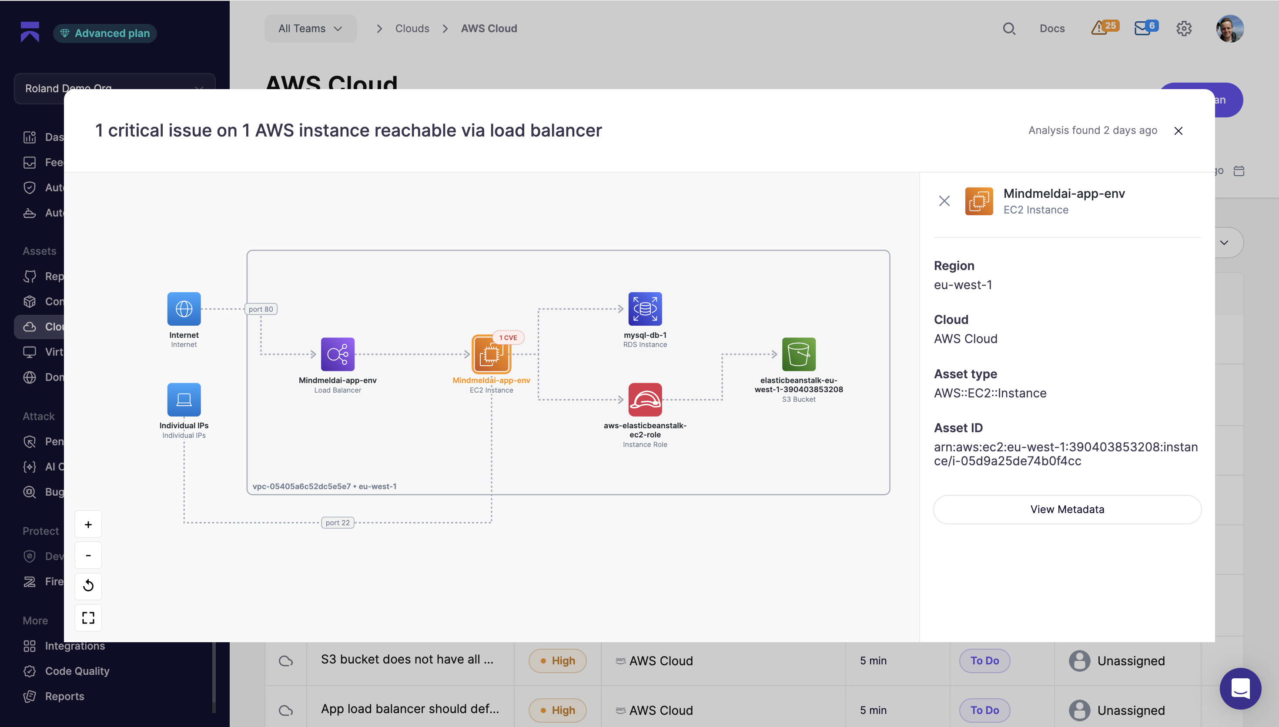Click the port 22 edge label
The height and width of the screenshot is (727, 1279).
tap(338, 523)
